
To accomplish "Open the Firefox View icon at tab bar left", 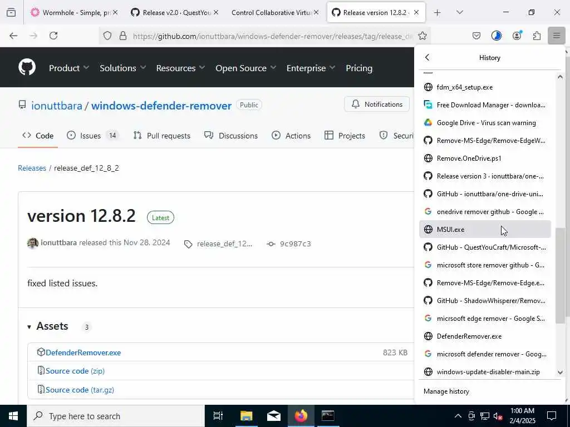I will click(x=11, y=12).
